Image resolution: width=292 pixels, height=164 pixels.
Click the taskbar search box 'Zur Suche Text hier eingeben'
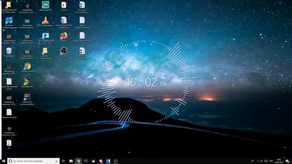[x=33, y=161]
